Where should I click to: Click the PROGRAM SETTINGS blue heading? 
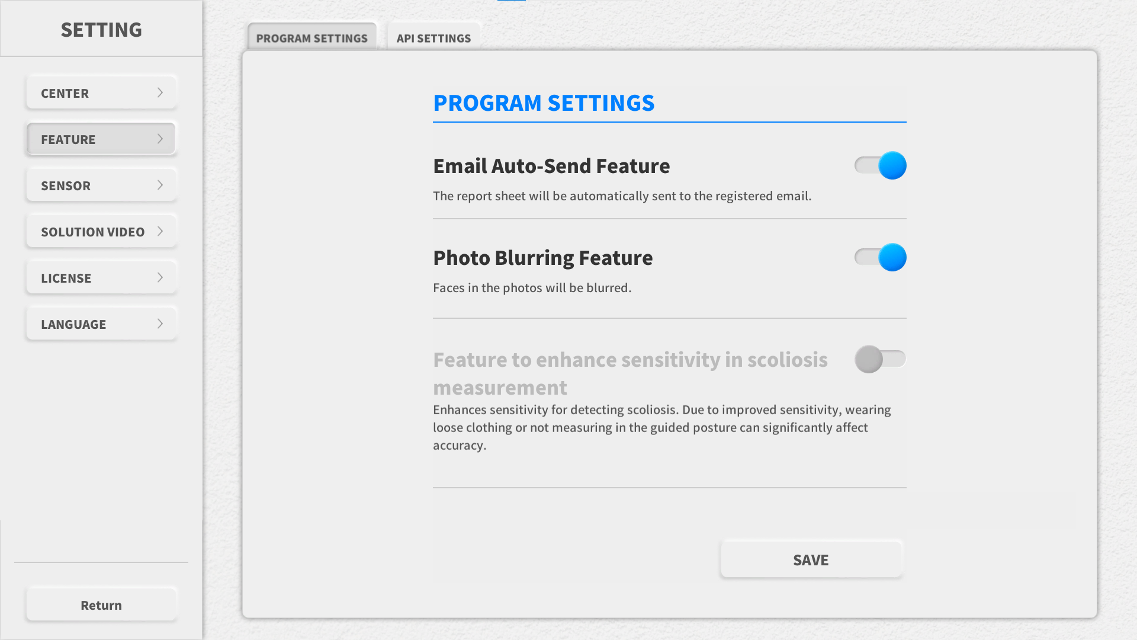pos(544,103)
